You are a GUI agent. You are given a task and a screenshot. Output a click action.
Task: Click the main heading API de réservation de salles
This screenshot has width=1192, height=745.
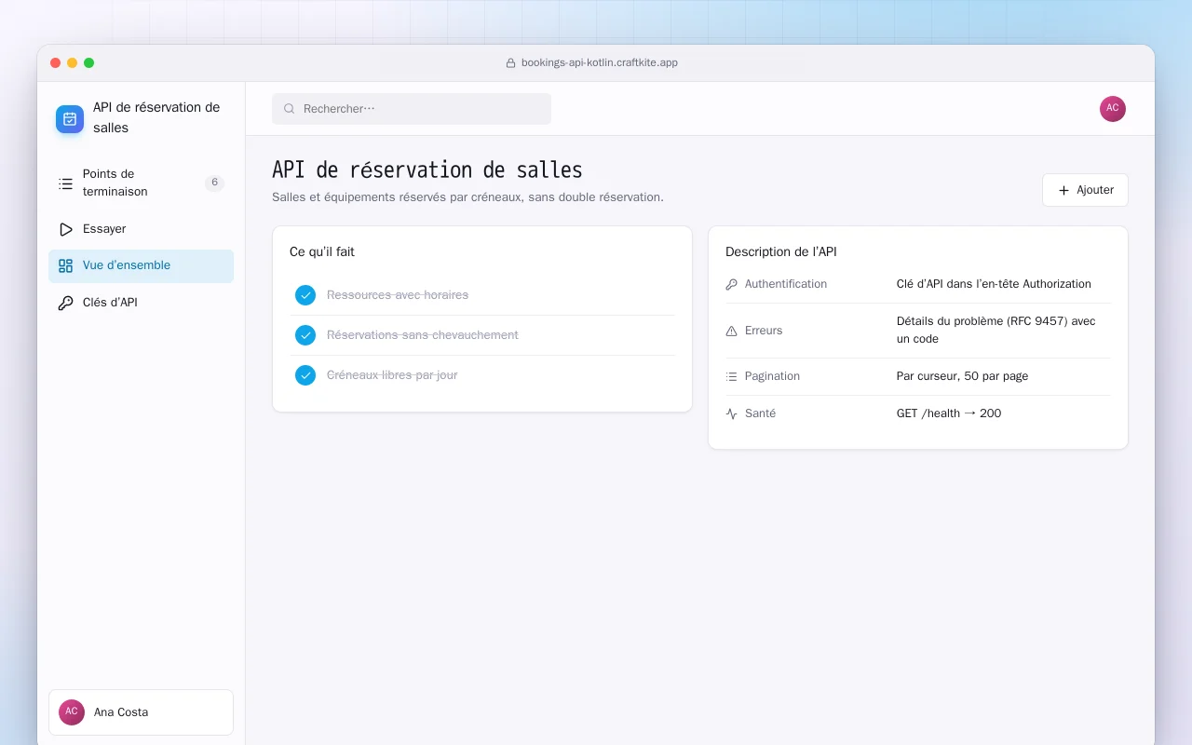(427, 170)
